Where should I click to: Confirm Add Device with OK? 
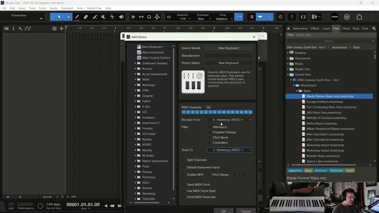(224, 211)
